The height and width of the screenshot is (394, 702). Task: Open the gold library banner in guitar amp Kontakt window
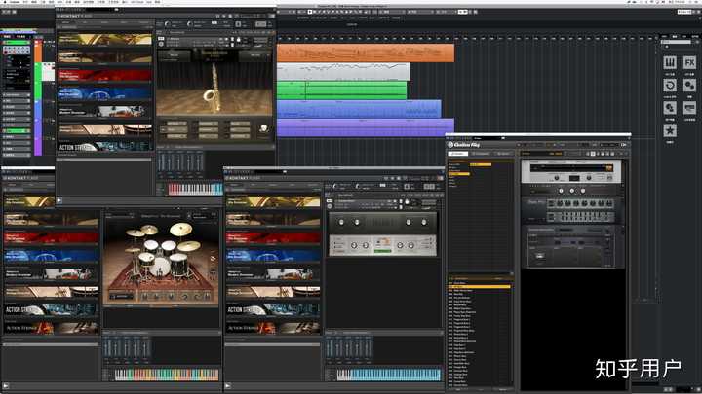point(273,201)
